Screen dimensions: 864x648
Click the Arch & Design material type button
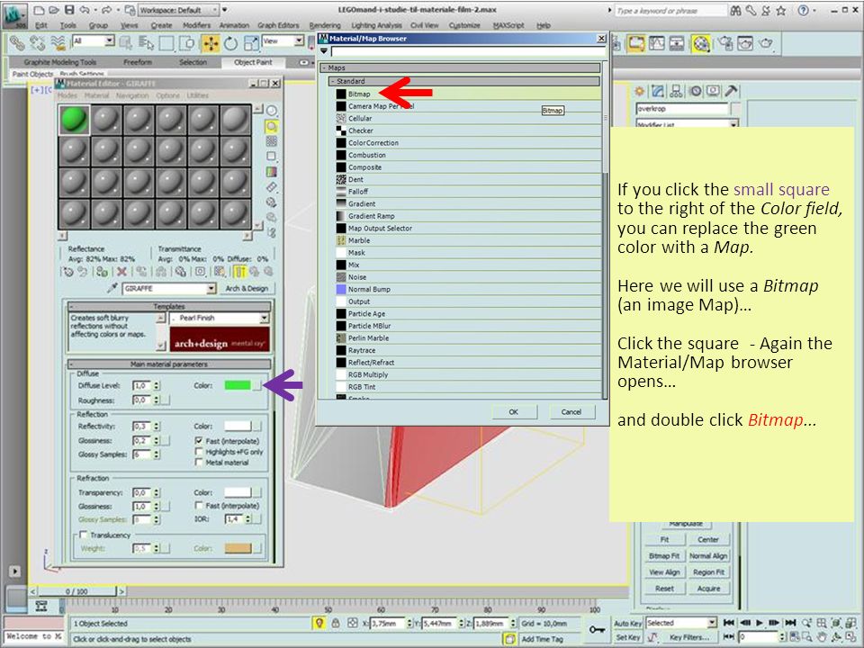[x=247, y=288]
